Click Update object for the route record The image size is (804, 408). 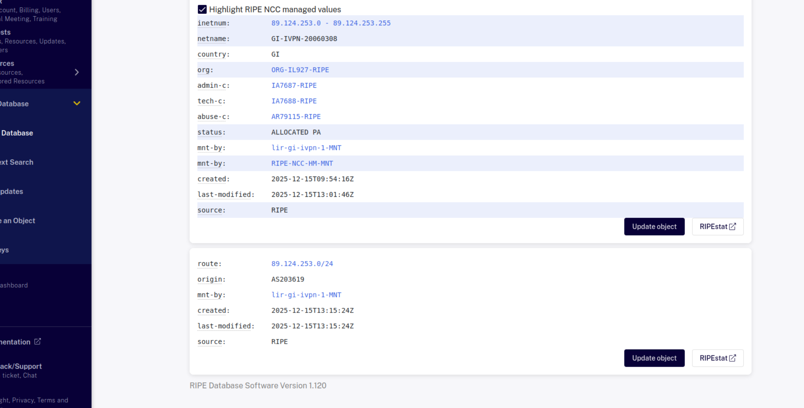[x=654, y=358]
